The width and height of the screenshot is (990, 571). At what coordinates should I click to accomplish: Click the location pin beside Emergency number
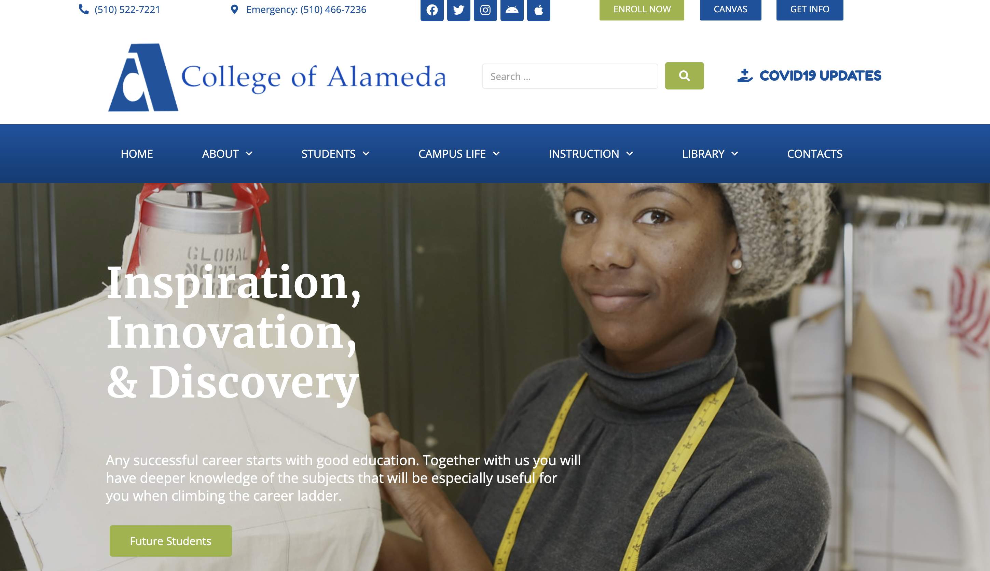235,9
